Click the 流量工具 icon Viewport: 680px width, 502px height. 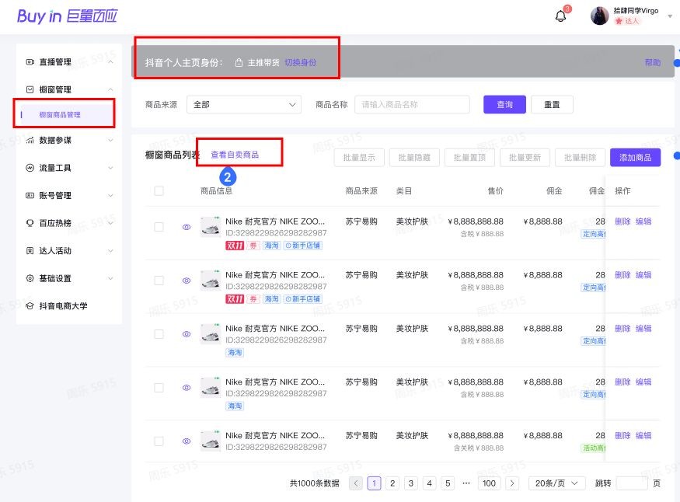pyautogui.click(x=30, y=168)
